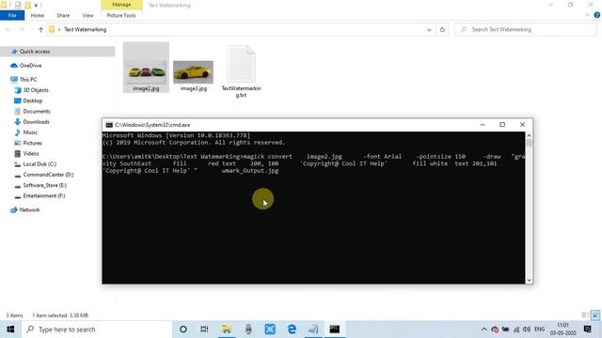Image resolution: width=602 pixels, height=338 pixels.
Task: Click the Manage contextual tab
Action: 121,5
